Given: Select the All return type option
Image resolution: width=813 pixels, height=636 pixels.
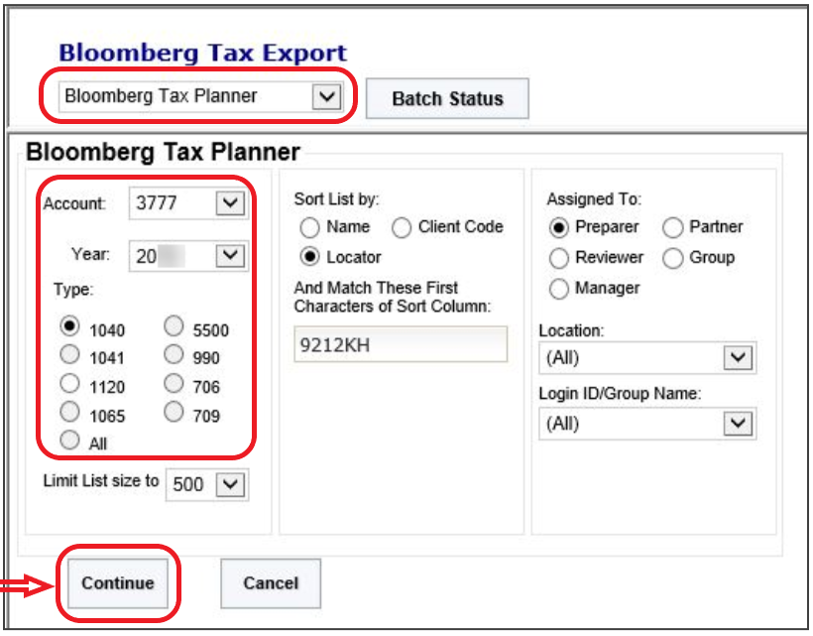Looking at the screenshot, I should 69,440.
